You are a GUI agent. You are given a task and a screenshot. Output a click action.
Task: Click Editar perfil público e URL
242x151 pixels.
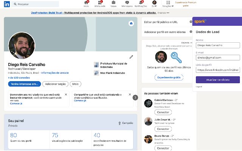click(161, 22)
